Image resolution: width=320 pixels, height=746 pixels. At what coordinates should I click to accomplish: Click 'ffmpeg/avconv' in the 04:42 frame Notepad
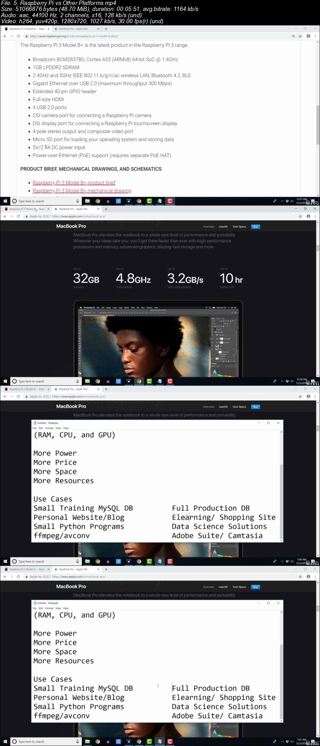(x=62, y=716)
